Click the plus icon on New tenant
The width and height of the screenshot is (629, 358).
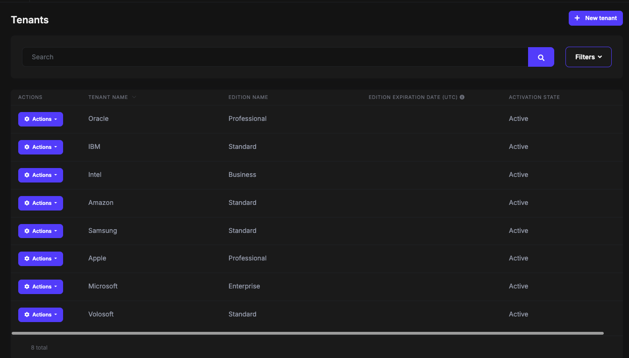click(577, 18)
